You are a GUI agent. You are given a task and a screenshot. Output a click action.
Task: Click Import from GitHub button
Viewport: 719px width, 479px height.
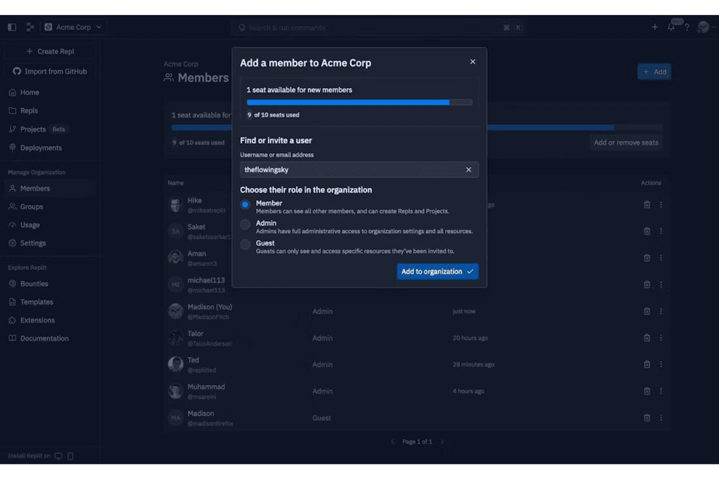51,71
